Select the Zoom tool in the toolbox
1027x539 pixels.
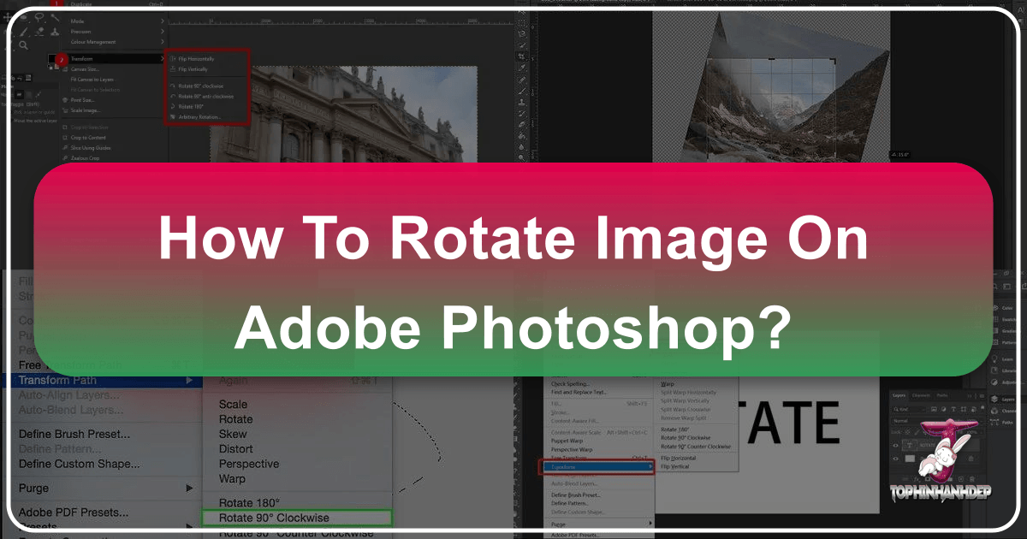24,44
